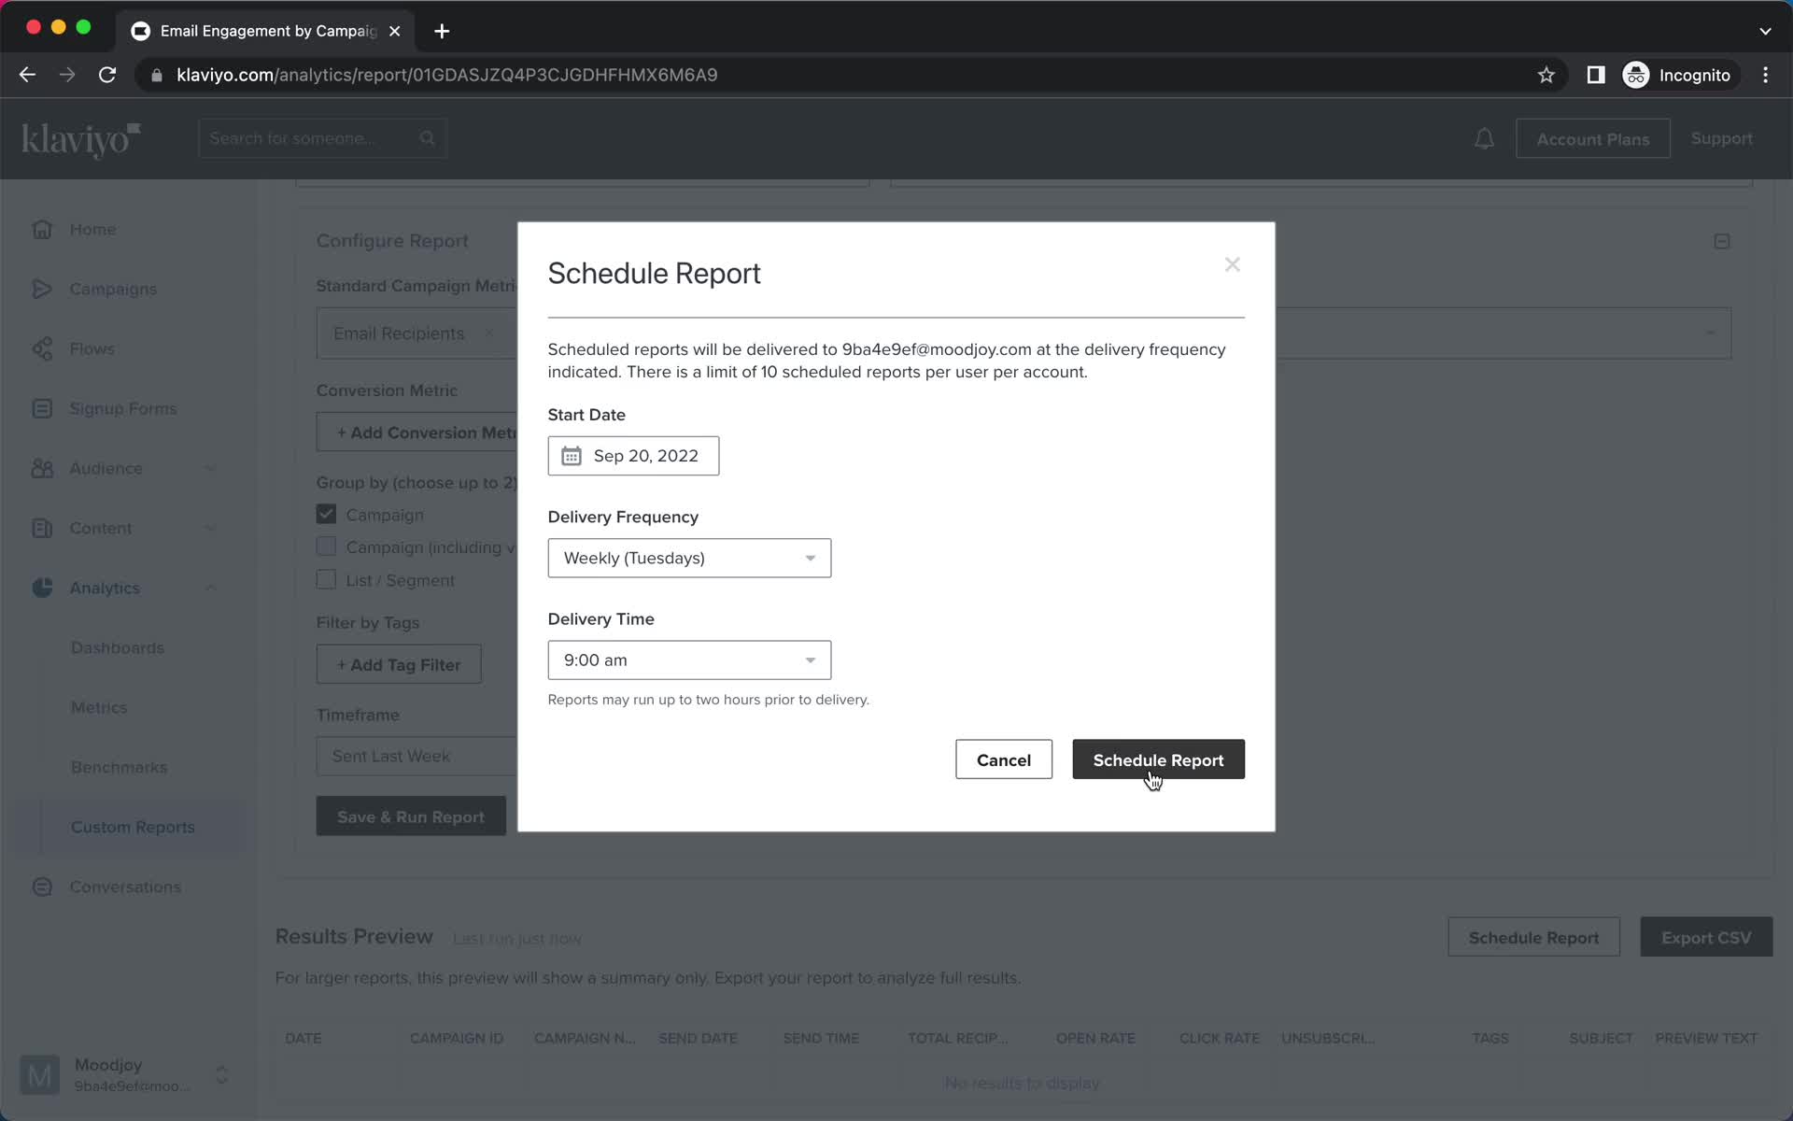Screen dimensions: 1793x1121
Task: Check the List / Segment checkbox
Action: (x=326, y=579)
